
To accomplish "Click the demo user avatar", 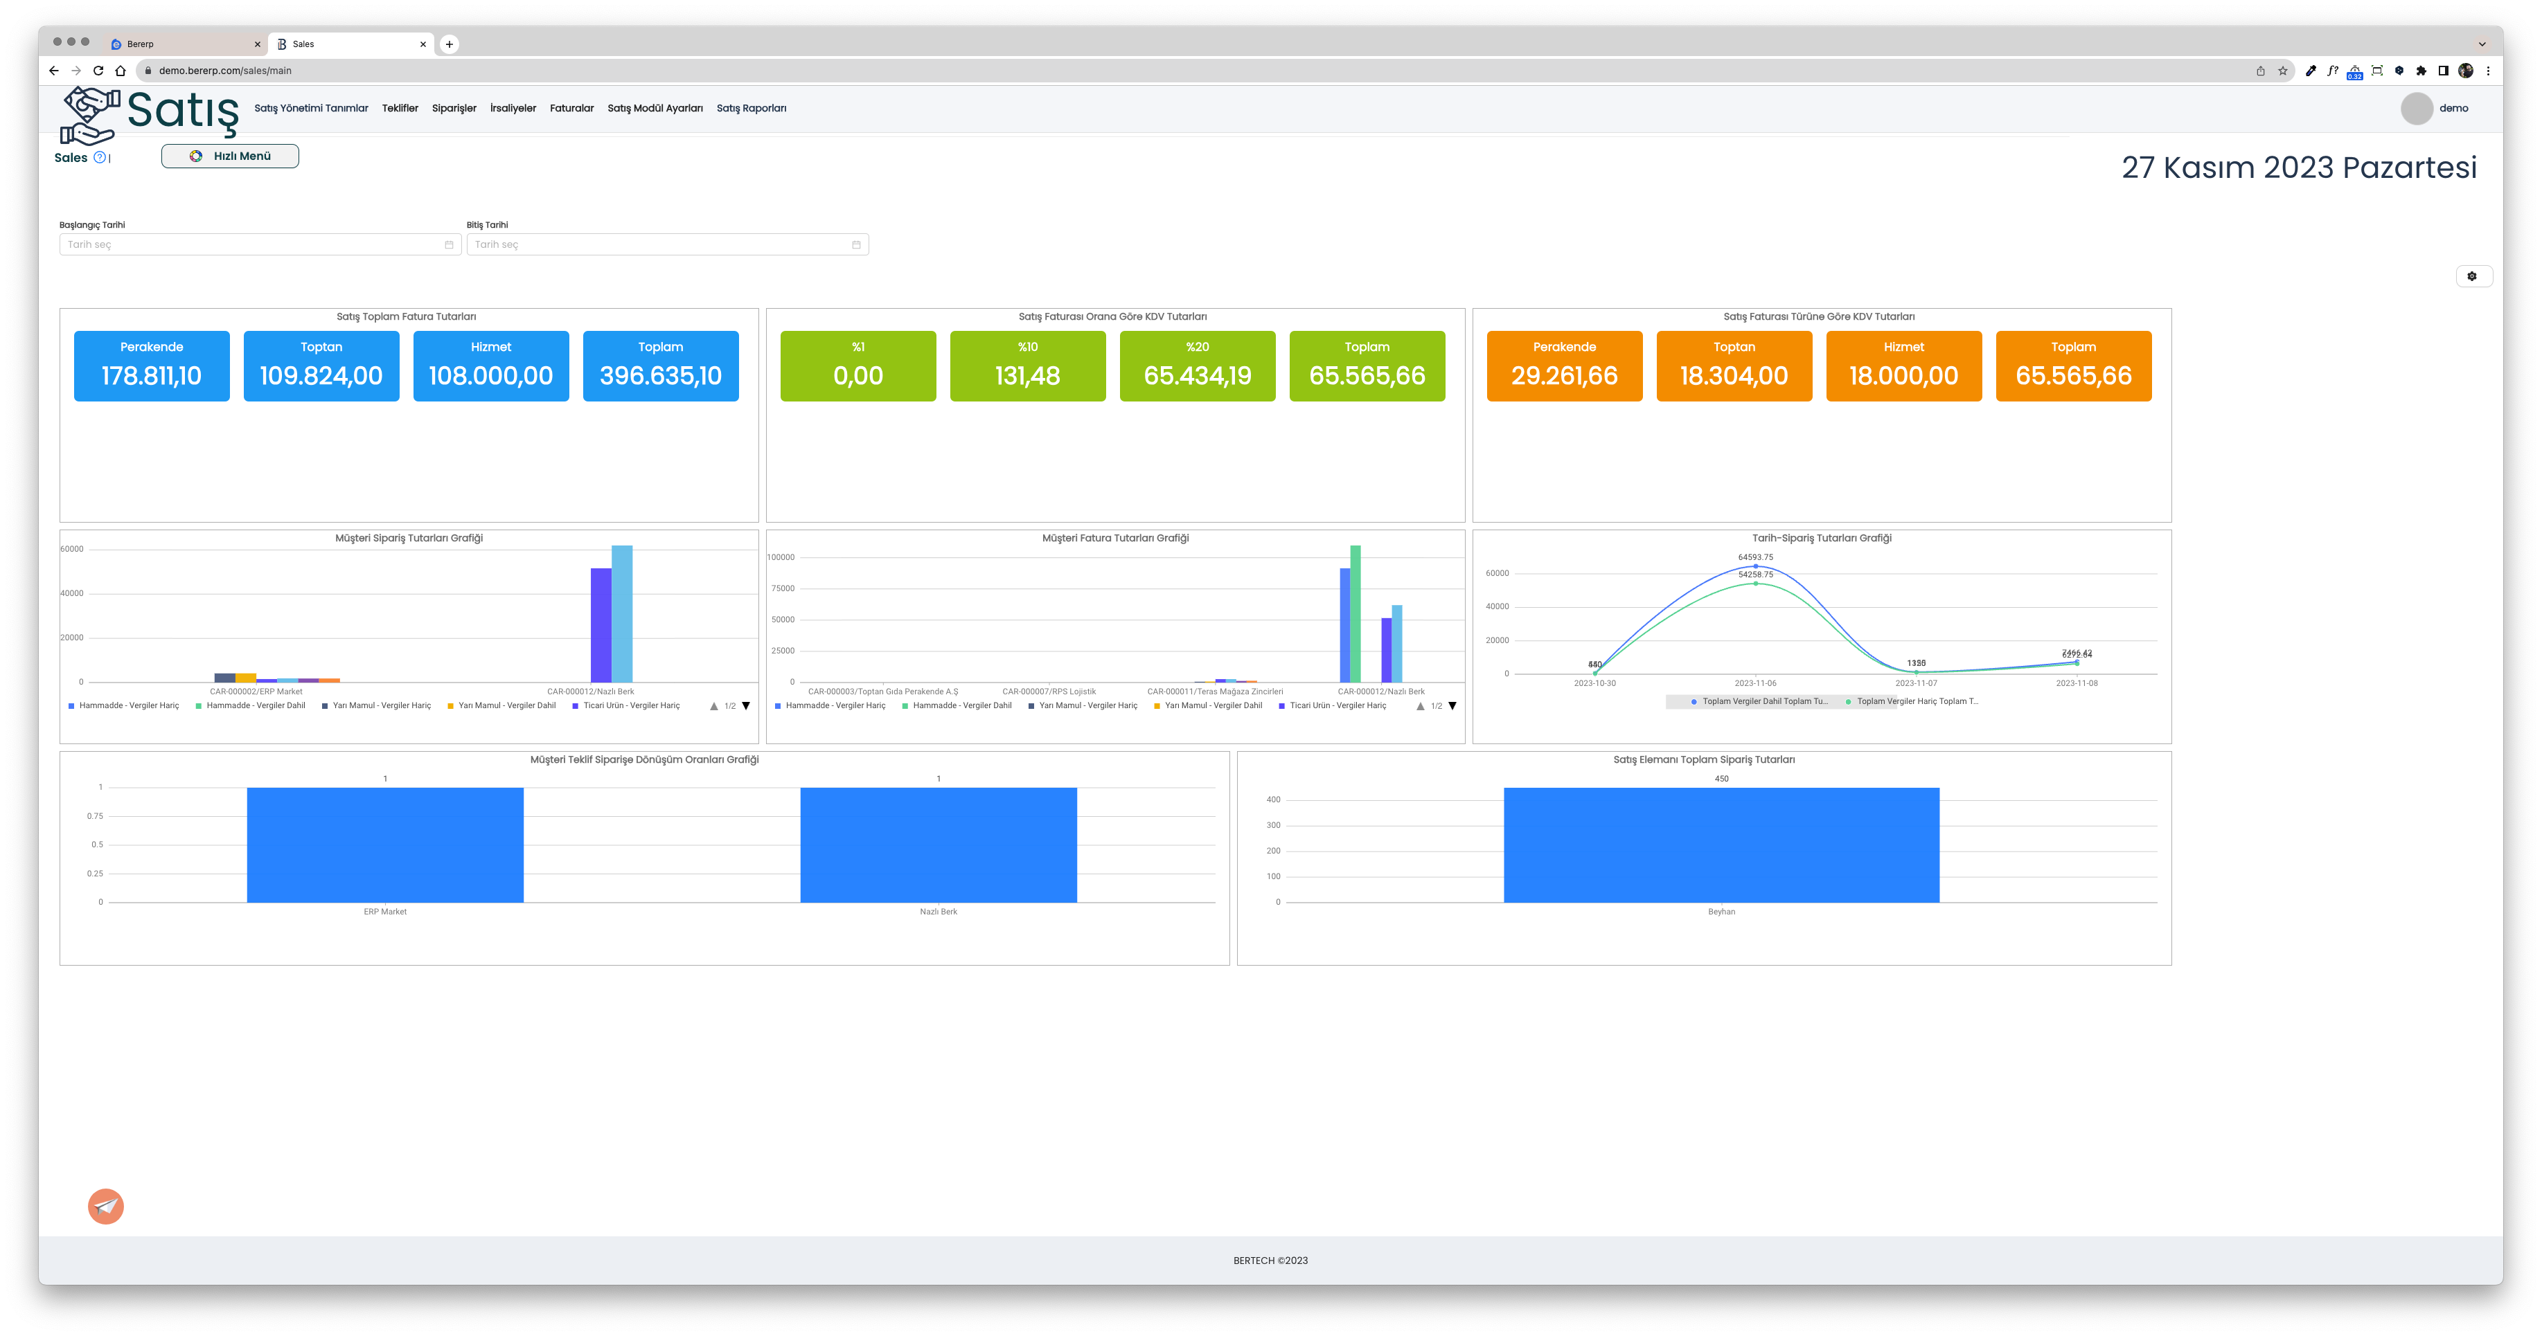I will click(2417, 109).
